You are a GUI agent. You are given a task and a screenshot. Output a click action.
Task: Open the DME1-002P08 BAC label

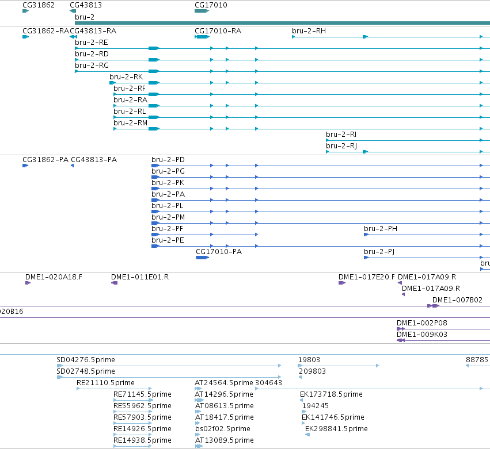tap(422, 323)
